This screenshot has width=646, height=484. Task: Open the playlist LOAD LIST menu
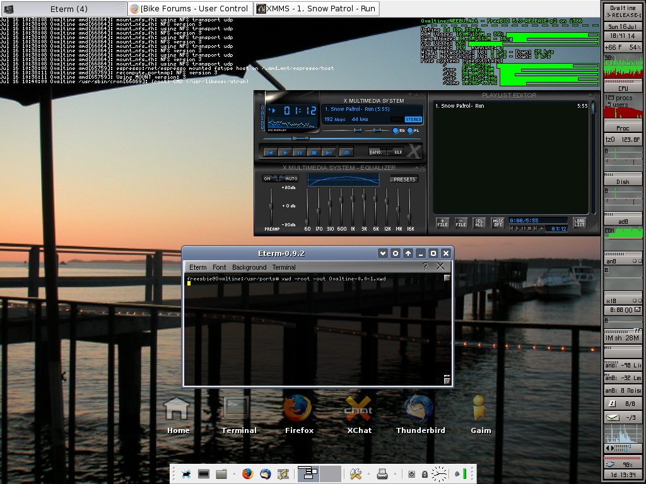pos(579,222)
